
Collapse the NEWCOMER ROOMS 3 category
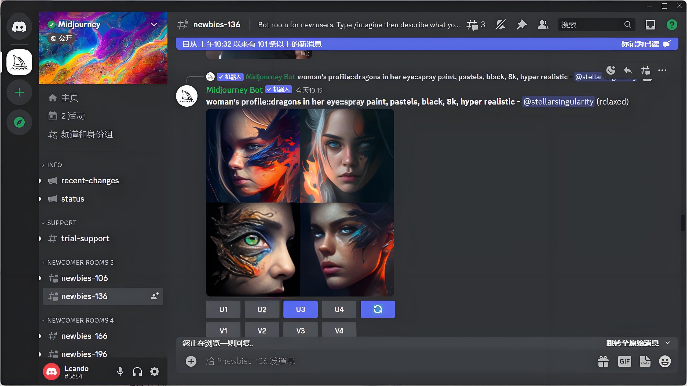pos(80,262)
